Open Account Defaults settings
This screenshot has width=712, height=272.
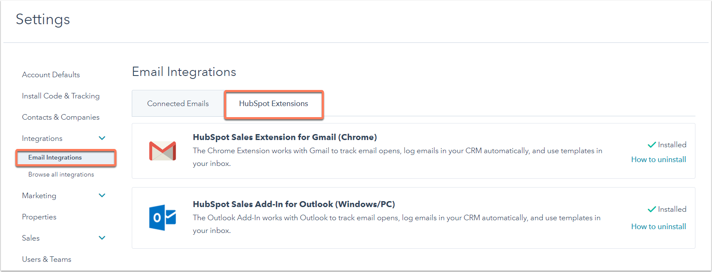click(51, 75)
